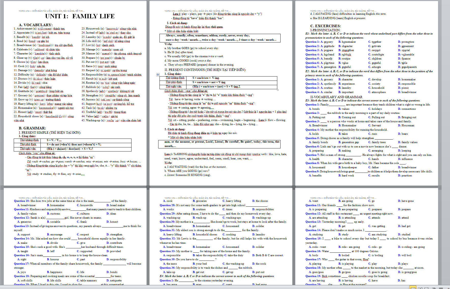Screen dimensions: 450x289
Task: Click answer option "D. is going/goes"
Action: tap(407, 272)
